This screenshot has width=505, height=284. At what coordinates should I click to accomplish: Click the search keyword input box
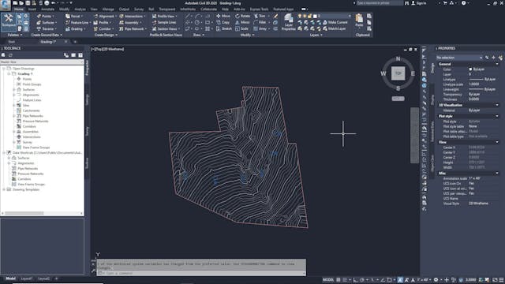pos(380,3)
